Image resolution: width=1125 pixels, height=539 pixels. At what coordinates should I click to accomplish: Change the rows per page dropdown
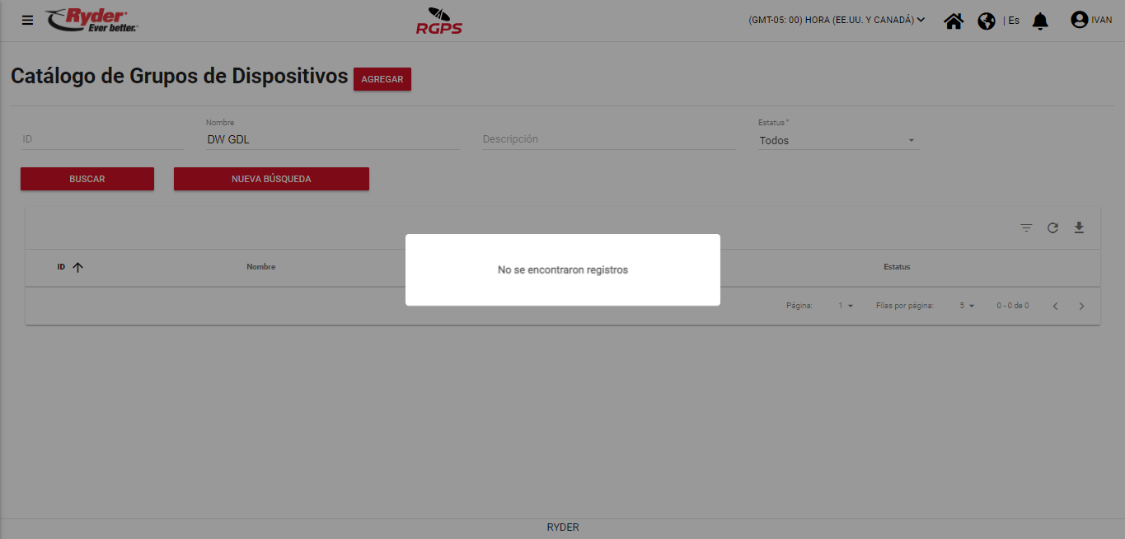967,306
